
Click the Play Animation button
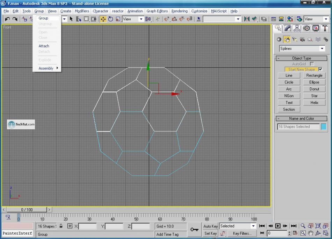[278, 226]
